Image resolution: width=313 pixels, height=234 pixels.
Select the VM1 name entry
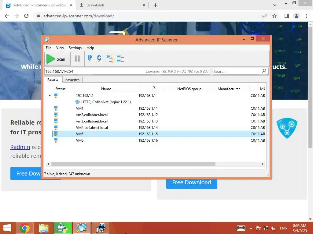(80, 108)
